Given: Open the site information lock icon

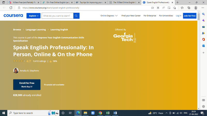Looking at the screenshot, I should pyautogui.click(x=19, y=8).
